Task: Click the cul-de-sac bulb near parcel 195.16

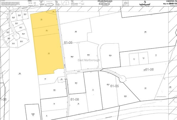Action: 16,37
